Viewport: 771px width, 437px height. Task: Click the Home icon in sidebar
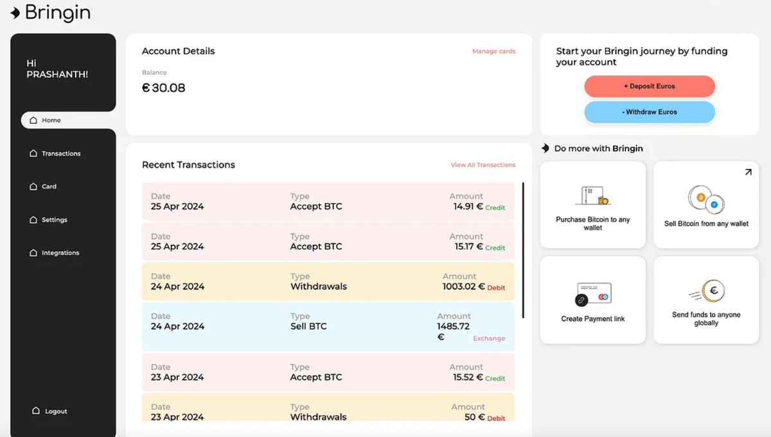tap(33, 120)
